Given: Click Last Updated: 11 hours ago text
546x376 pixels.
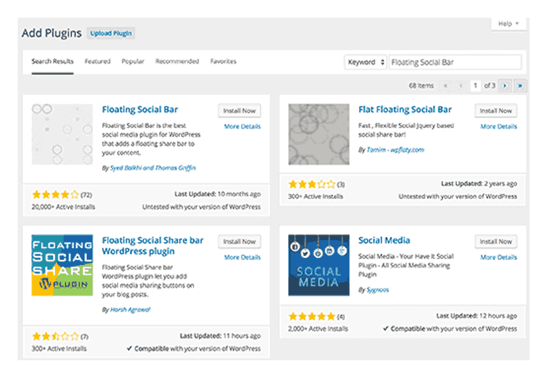Looking at the screenshot, I should pos(220,335).
